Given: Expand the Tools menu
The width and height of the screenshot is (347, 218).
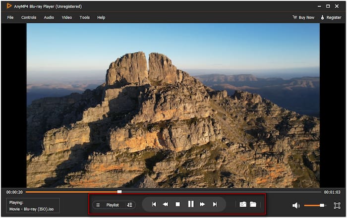Looking at the screenshot, I should (x=85, y=17).
